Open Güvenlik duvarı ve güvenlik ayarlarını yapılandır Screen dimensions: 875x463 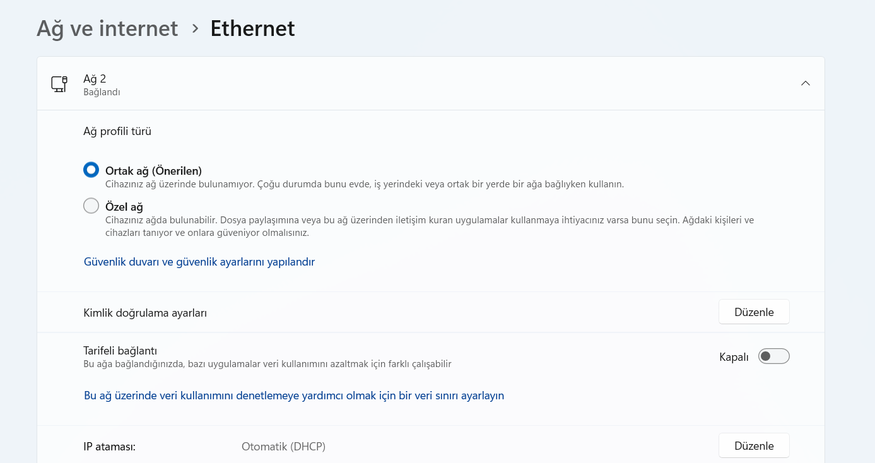coord(199,262)
